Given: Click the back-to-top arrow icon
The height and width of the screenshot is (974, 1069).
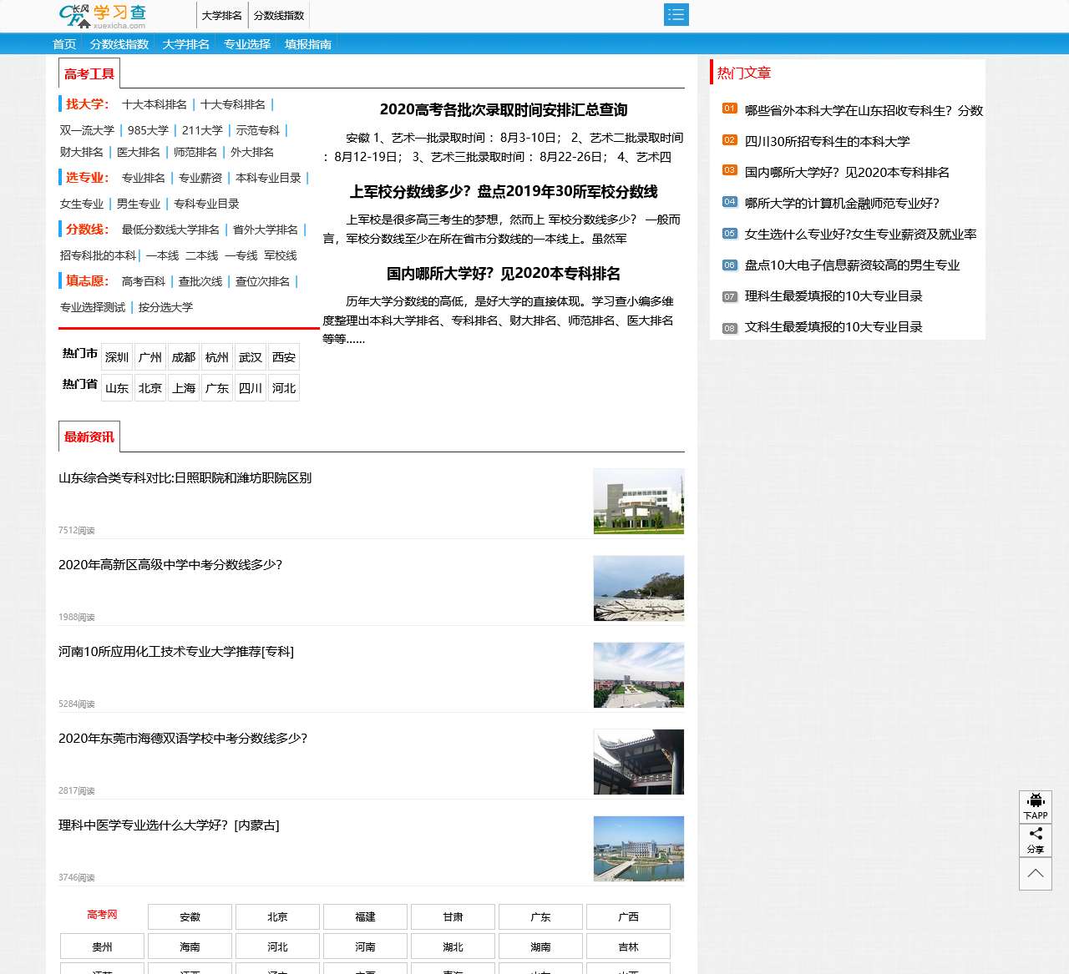Looking at the screenshot, I should (1036, 875).
